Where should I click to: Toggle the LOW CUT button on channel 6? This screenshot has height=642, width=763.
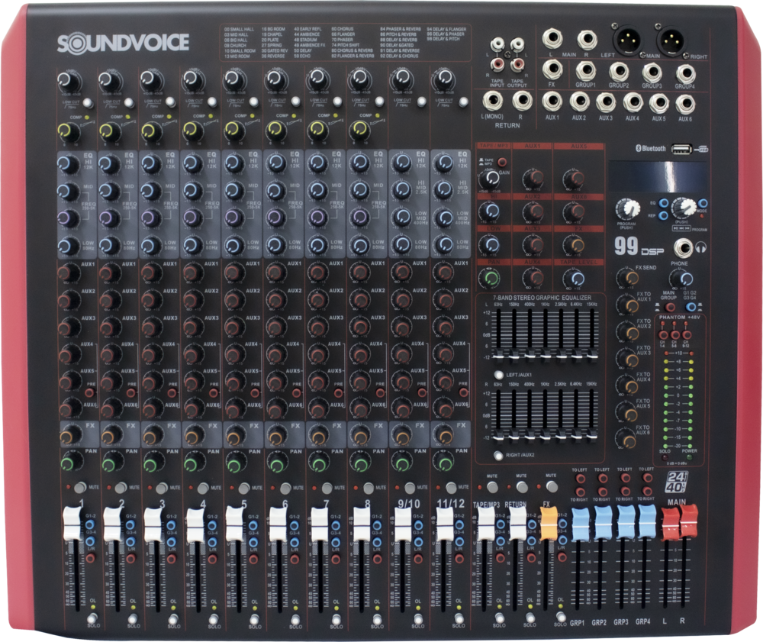pos(296,102)
